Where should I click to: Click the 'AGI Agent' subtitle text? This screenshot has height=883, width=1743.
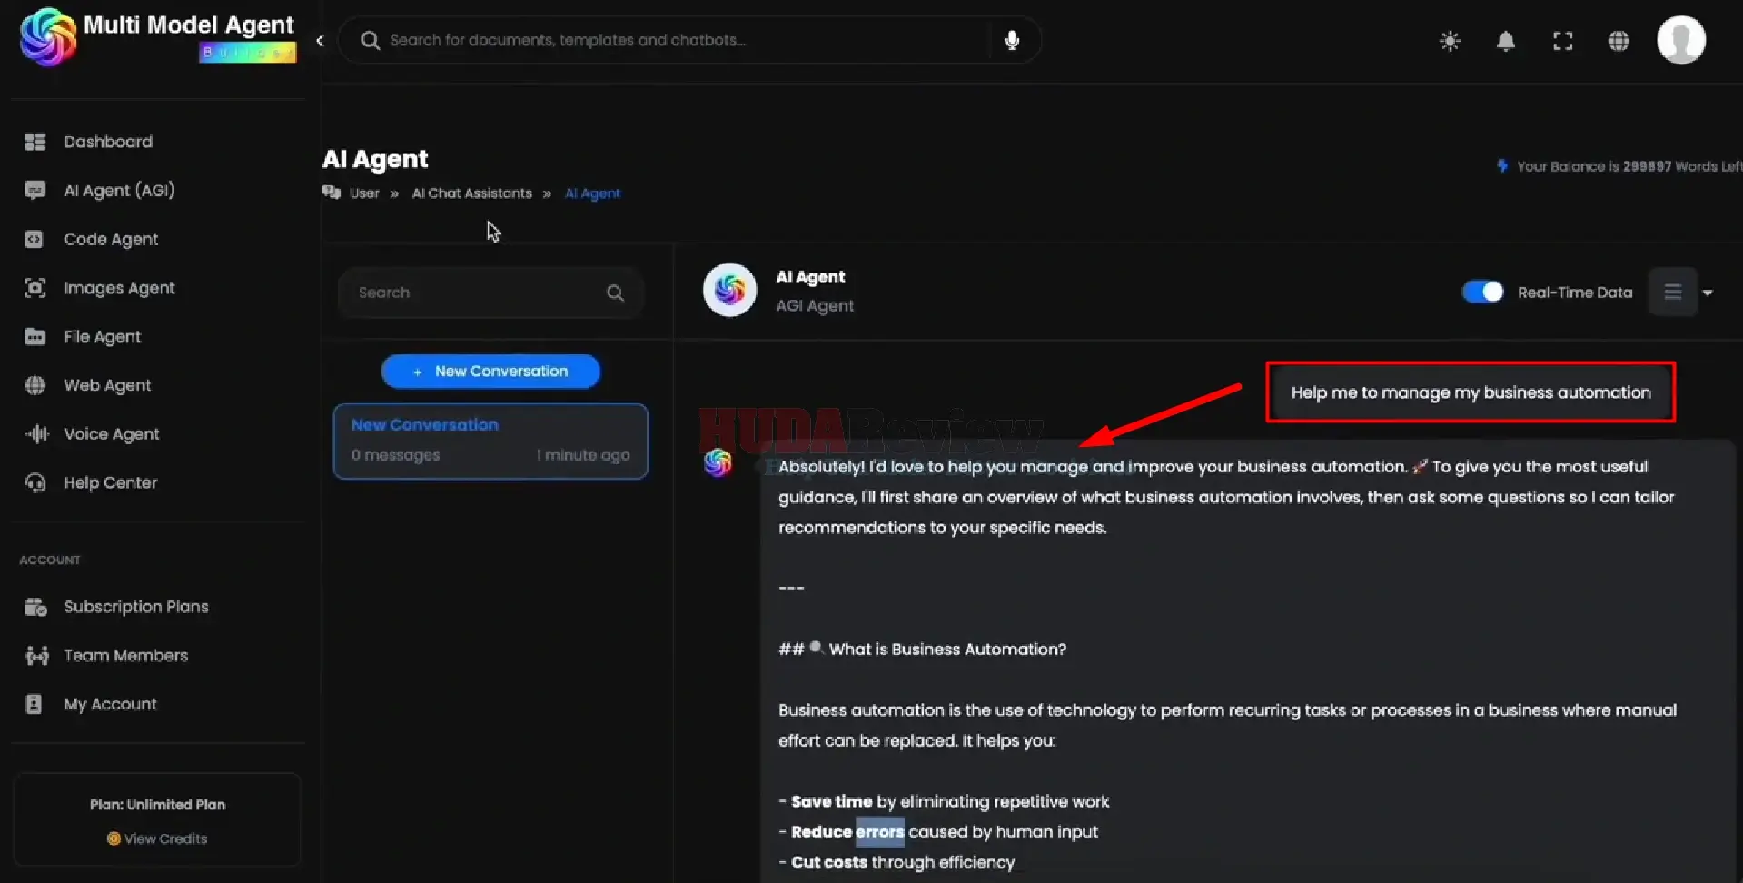pyautogui.click(x=815, y=305)
